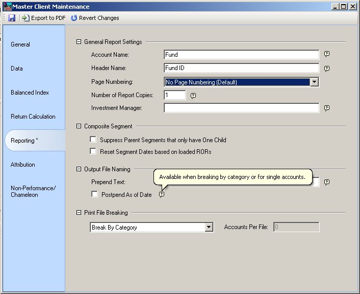
Task: Click the application icon in title bar
Action: pyautogui.click(x=7, y=7)
